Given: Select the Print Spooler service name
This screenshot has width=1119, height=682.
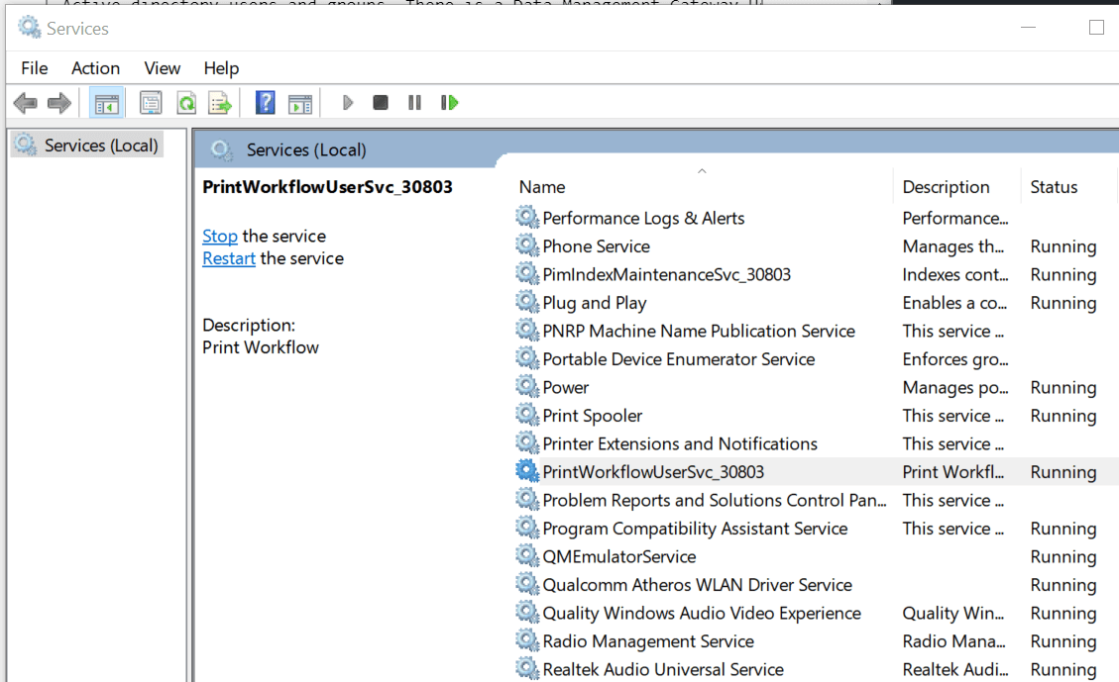Looking at the screenshot, I should pos(593,416).
